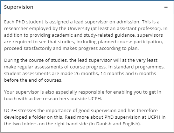Image resolution: width=174 pixels, height=133 pixels.
Task: Click the paragraph beginning 'Each PhD student'
Action: click(x=86, y=35)
